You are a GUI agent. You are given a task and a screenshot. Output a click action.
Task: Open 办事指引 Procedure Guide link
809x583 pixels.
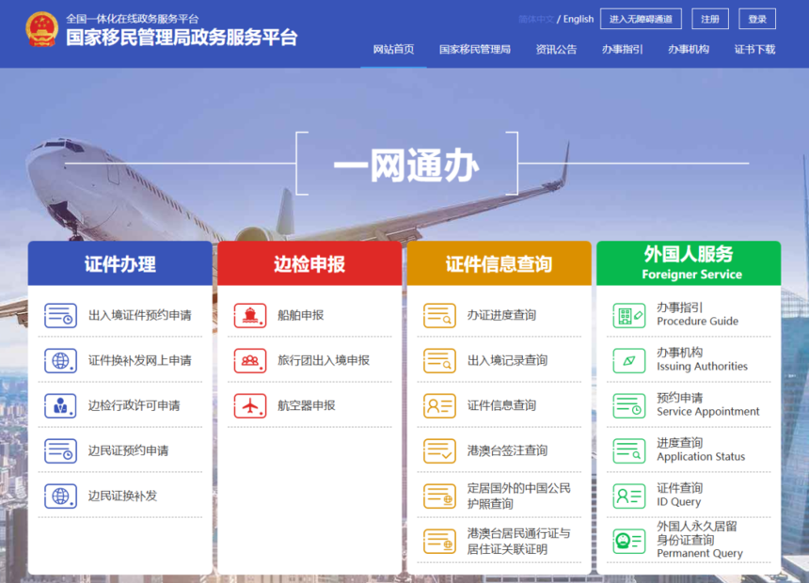point(697,314)
